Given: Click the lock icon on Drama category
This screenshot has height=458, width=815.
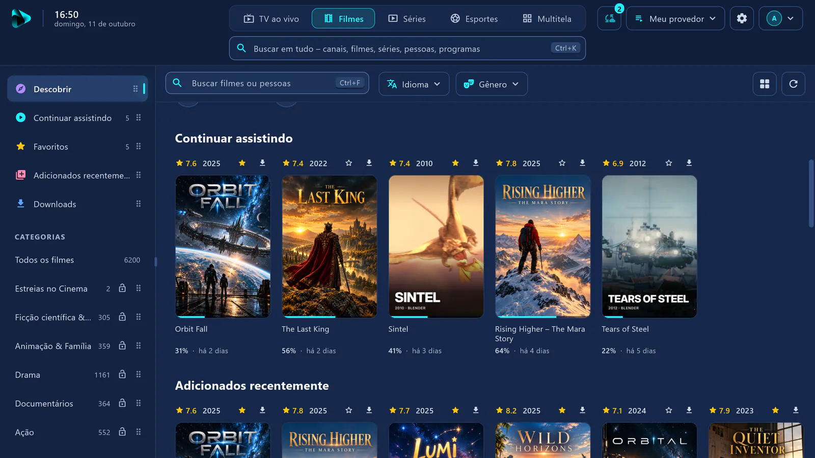Looking at the screenshot, I should pyautogui.click(x=122, y=375).
